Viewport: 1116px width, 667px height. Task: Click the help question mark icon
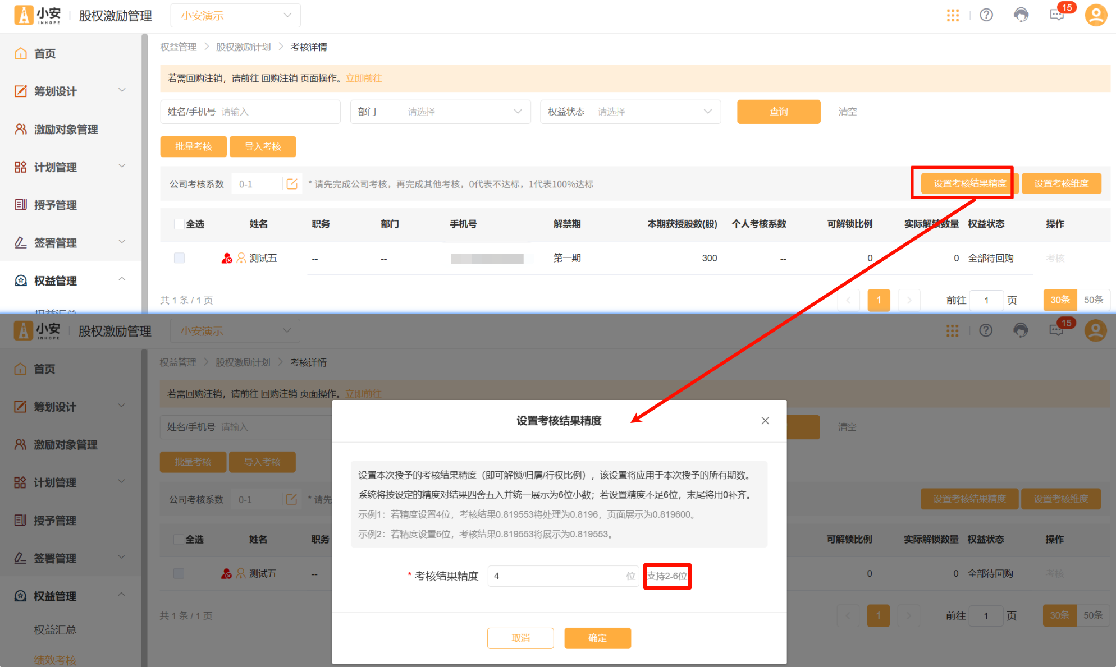click(986, 15)
